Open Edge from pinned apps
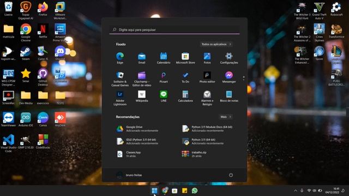Viewport: 349px width, 196px height. pos(120,58)
